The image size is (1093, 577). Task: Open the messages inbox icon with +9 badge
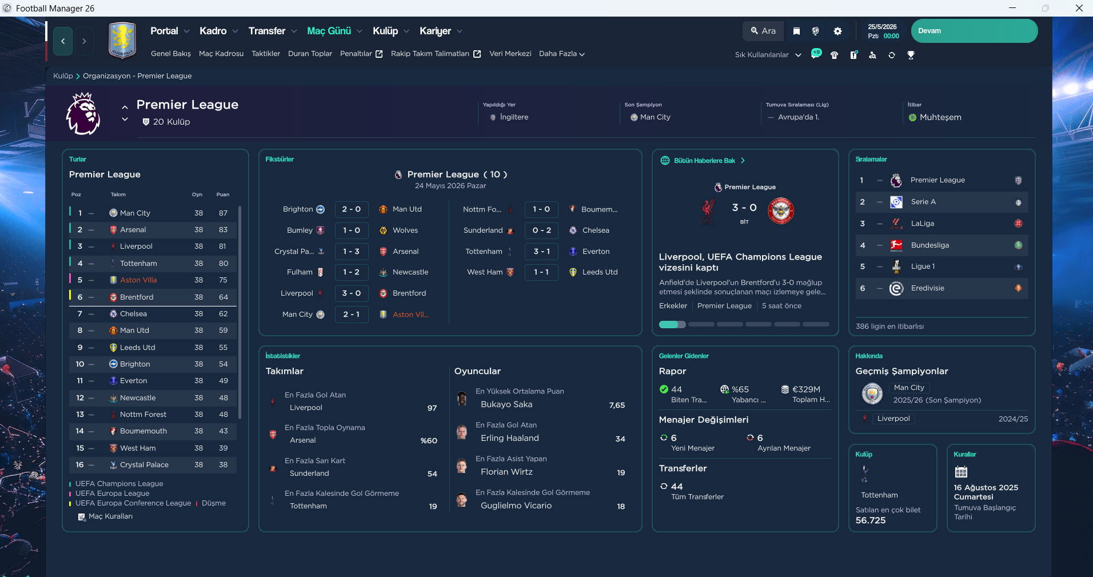(x=816, y=54)
